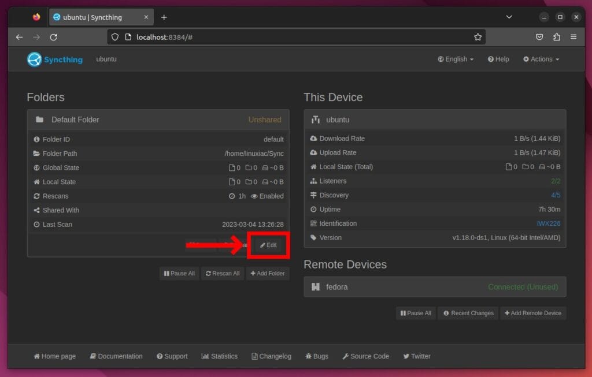The height and width of the screenshot is (377, 592).
Task: Click the Folder Path open-folder icon
Action: pyautogui.click(x=36, y=154)
